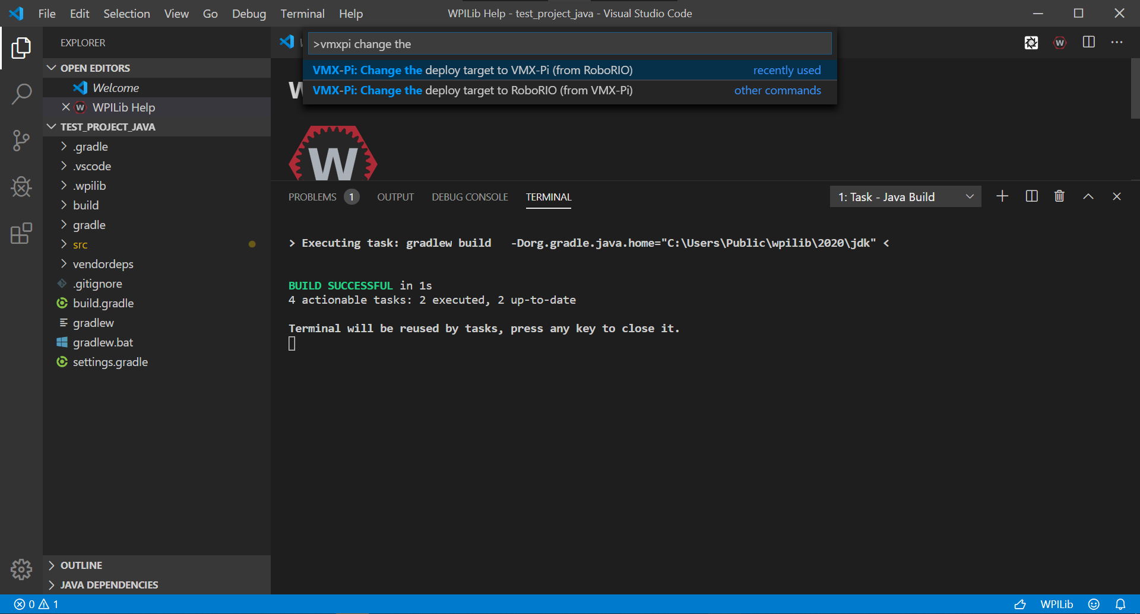Expand Java Dependencies section
The image size is (1140, 614).
click(157, 584)
